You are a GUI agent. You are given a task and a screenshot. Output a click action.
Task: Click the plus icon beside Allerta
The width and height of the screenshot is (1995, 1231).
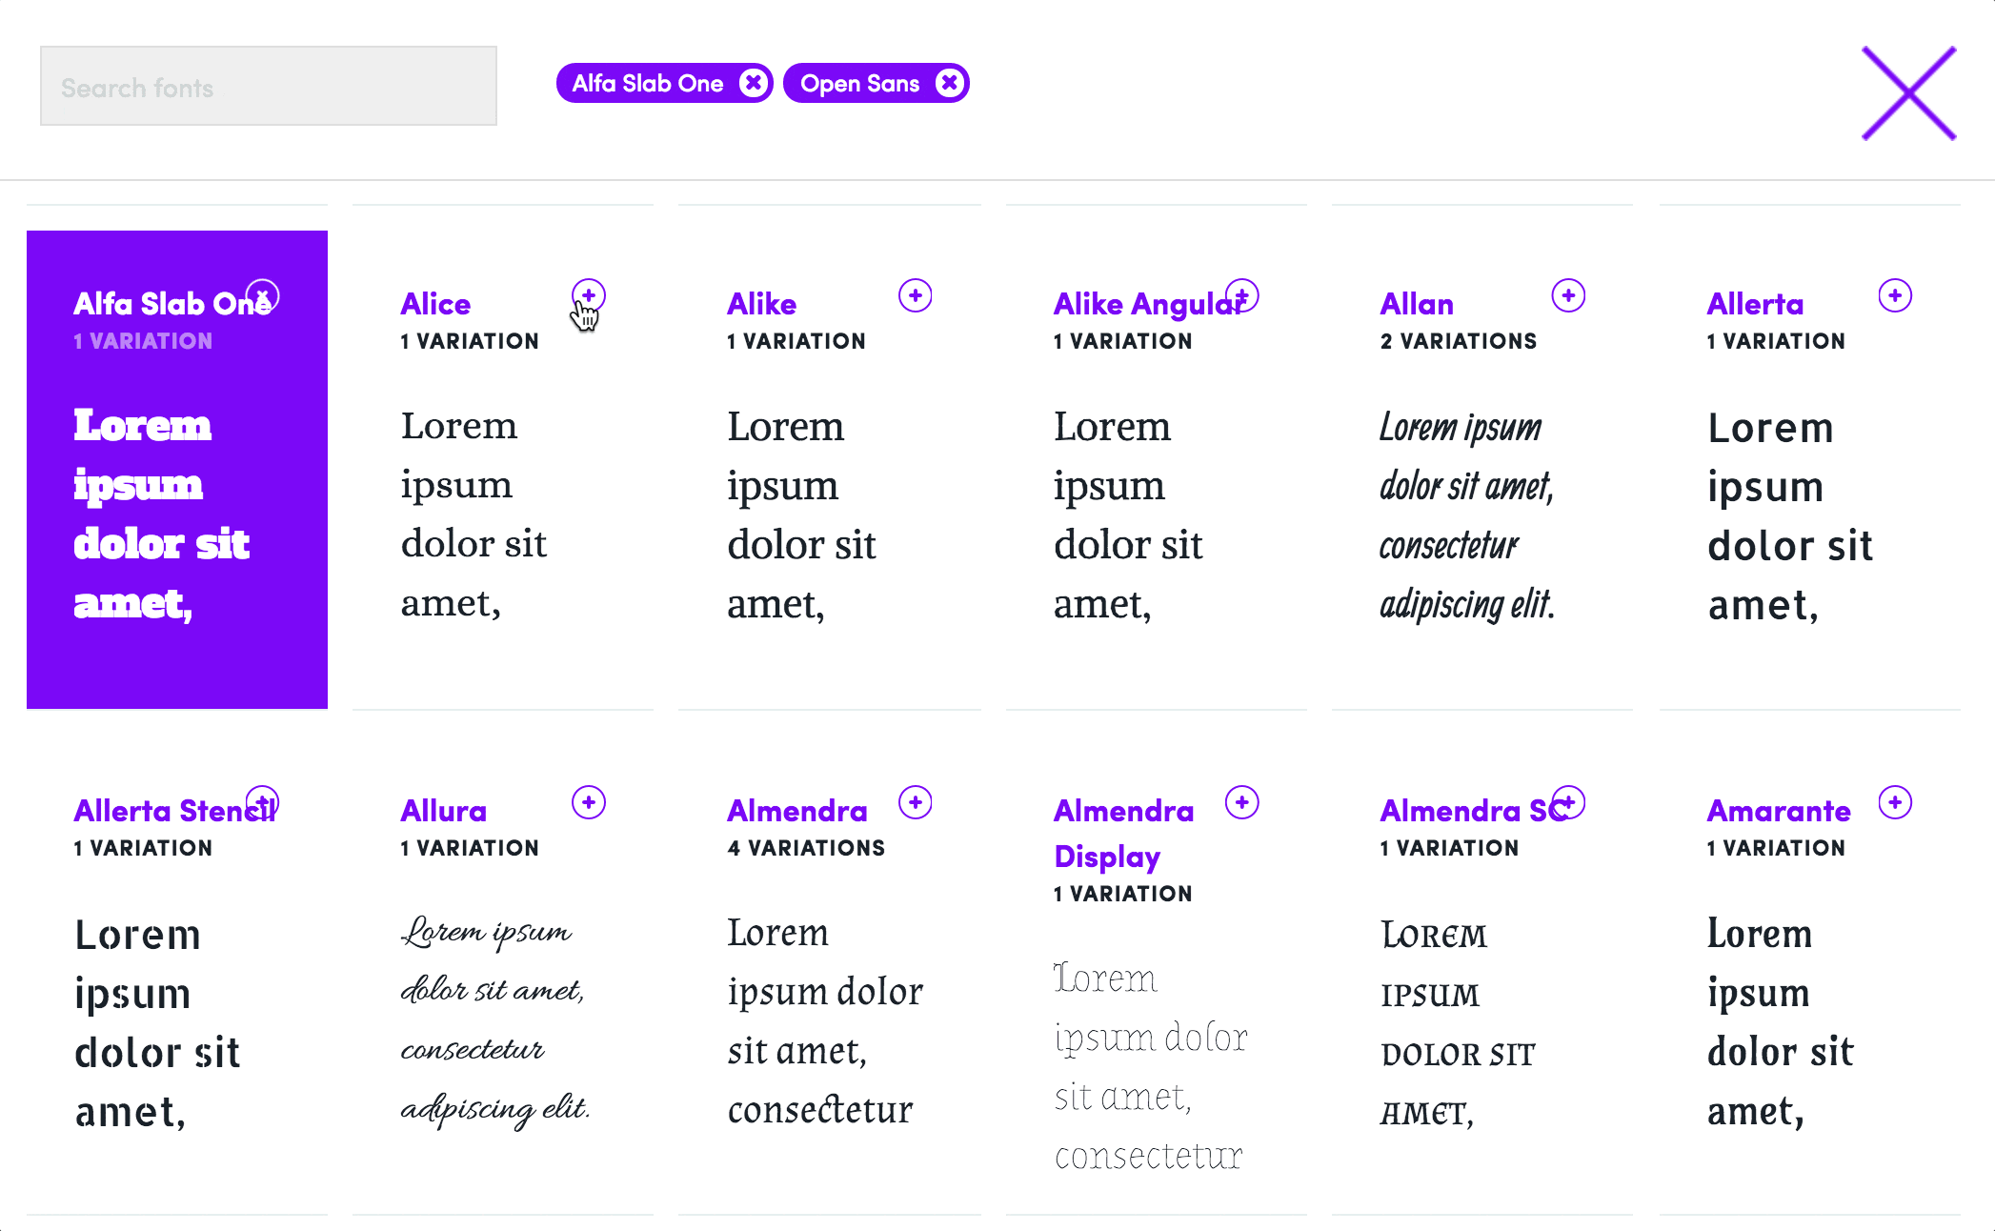click(1895, 295)
